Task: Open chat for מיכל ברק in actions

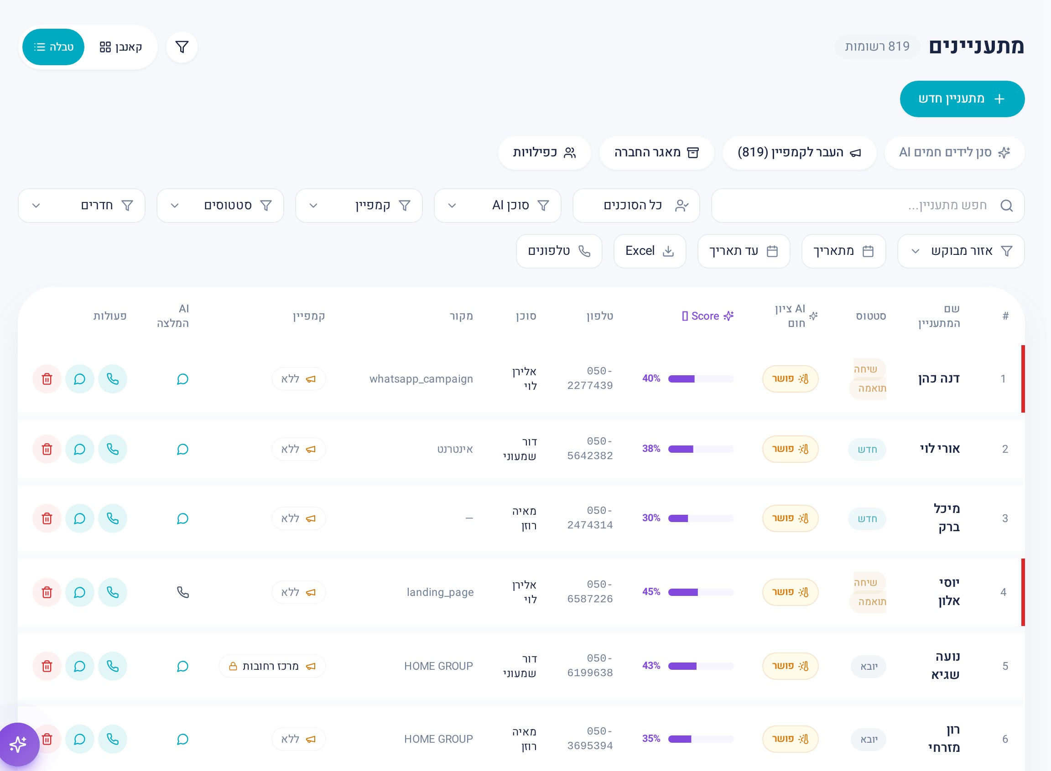Action: (x=80, y=518)
